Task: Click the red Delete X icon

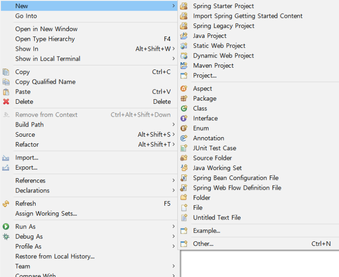Action: (x=6, y=101)
